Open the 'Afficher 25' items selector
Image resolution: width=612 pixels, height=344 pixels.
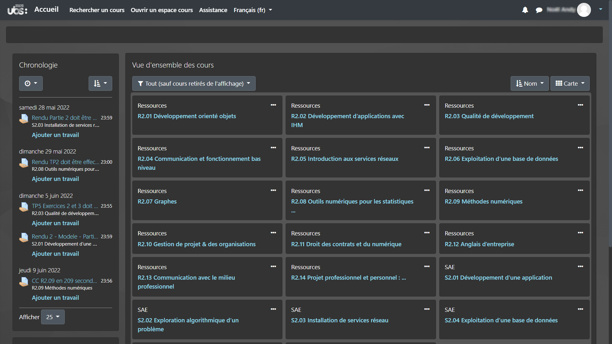click(x=53, y=317)
